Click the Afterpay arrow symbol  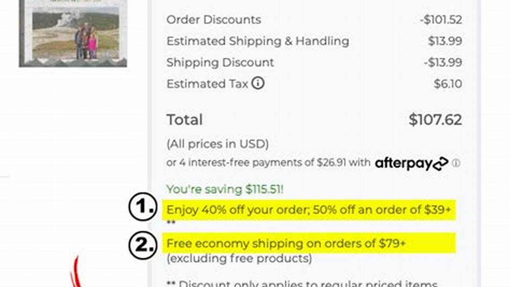click(x=440, y=163)
